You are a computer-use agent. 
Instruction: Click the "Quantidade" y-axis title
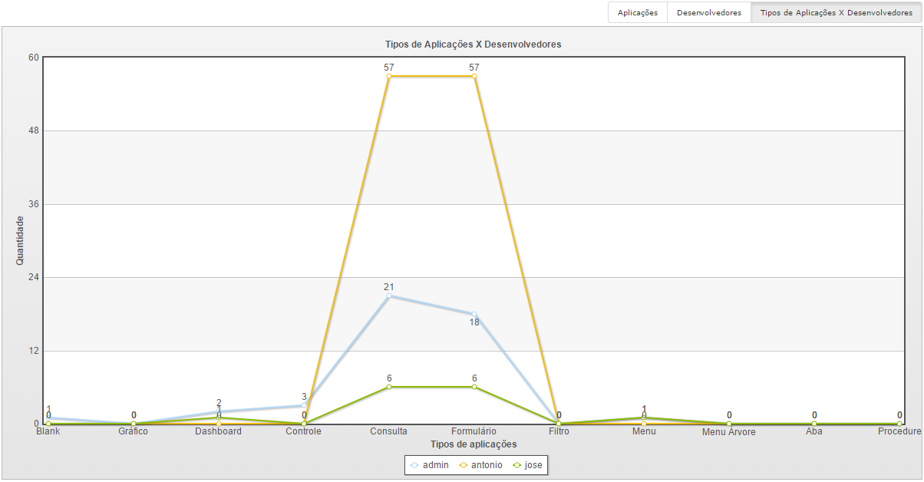(x=20, y=240)
